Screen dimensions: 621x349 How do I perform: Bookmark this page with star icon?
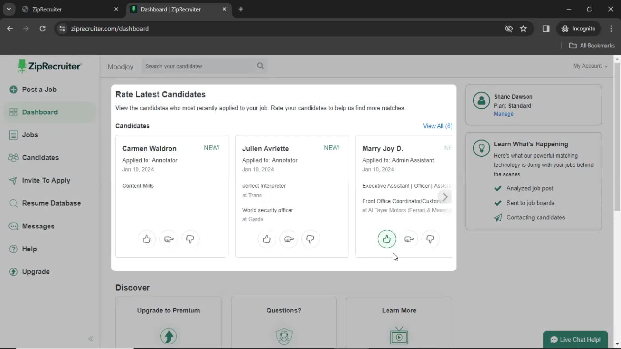tap(523, 29)
